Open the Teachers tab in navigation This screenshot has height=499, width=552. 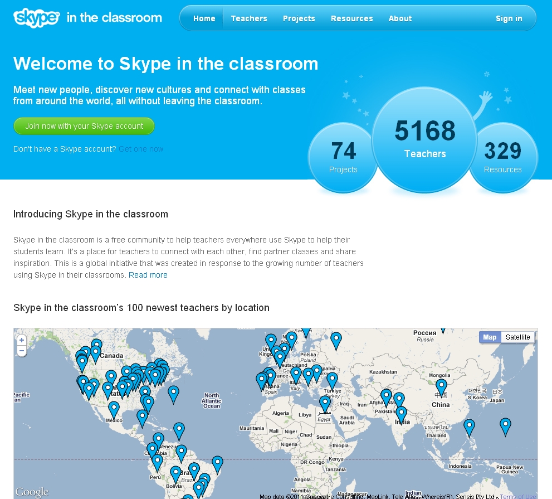(249, 18)
